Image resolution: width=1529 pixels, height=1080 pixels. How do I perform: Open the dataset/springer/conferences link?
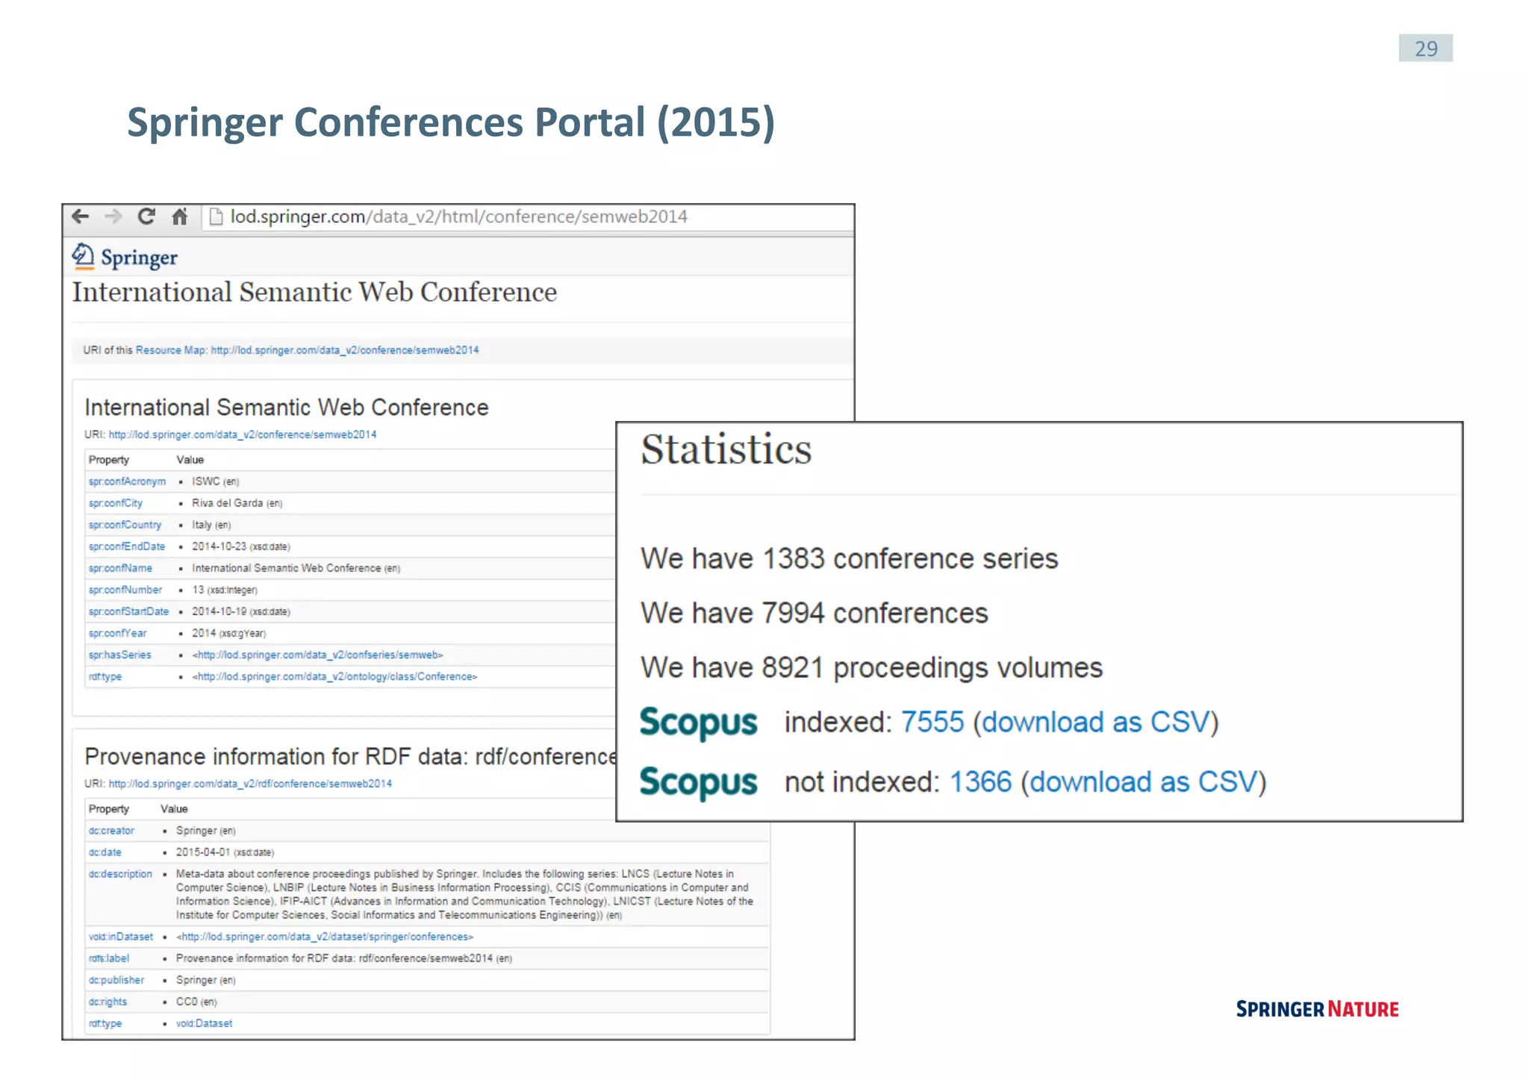[325, 937]
